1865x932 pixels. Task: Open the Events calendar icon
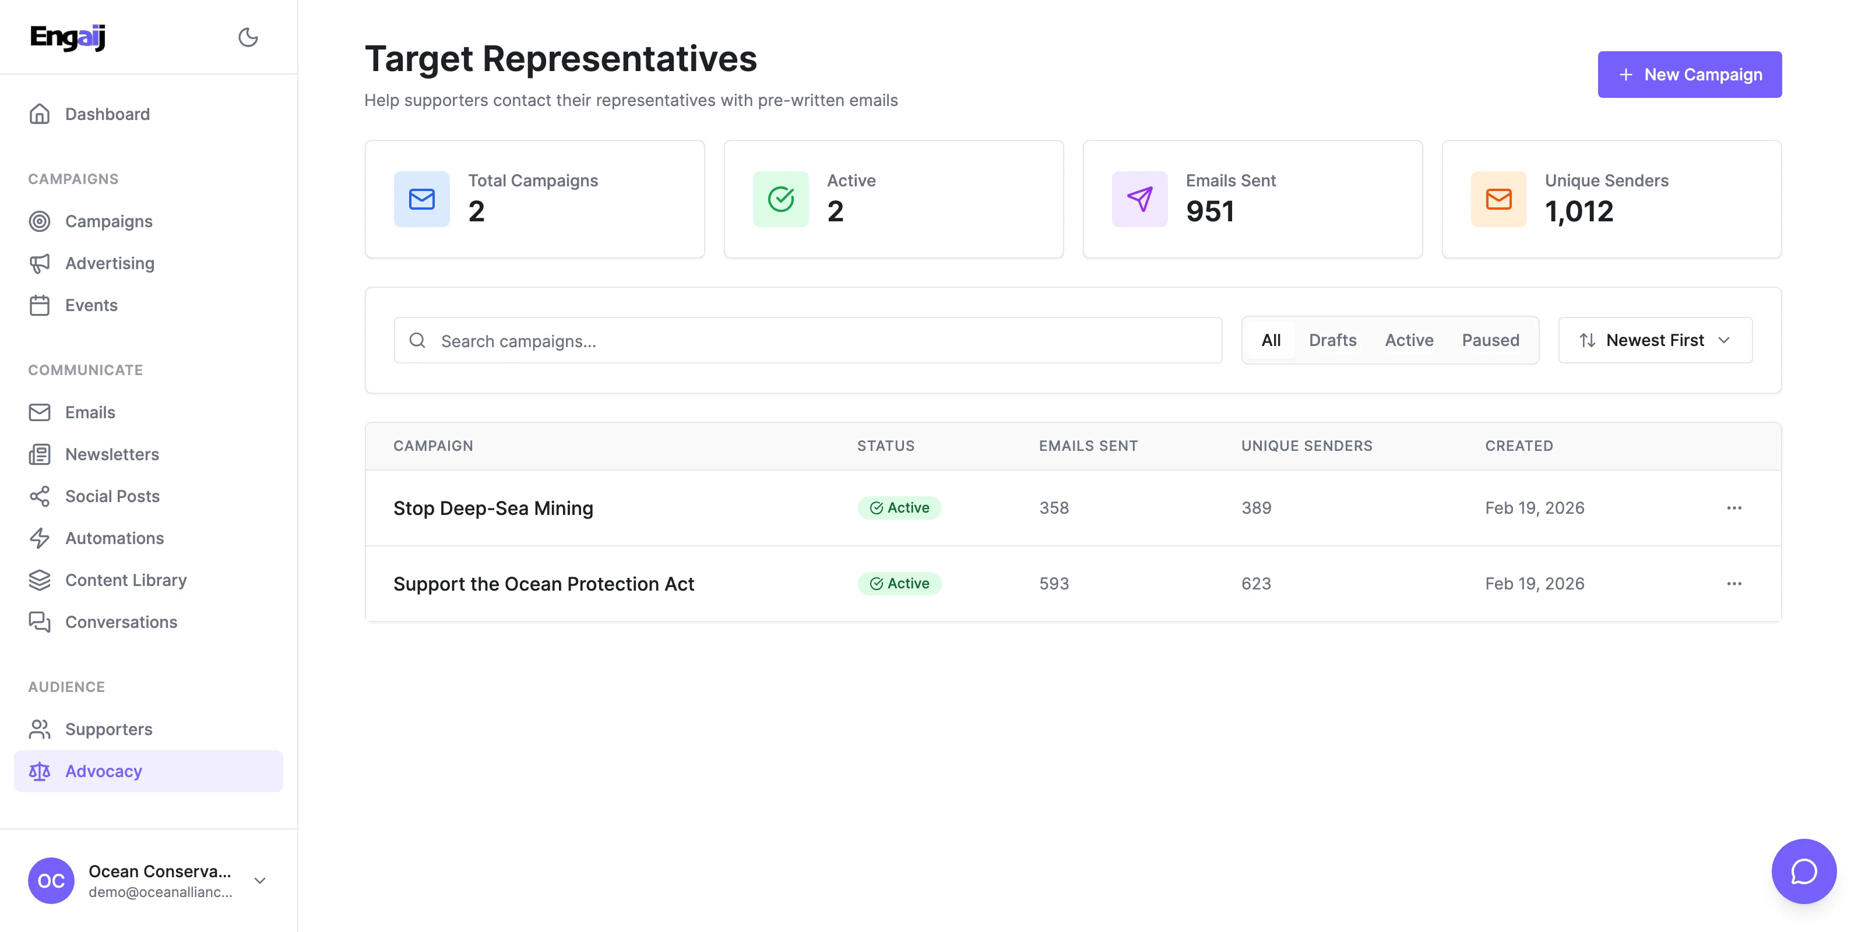[40, 305]
